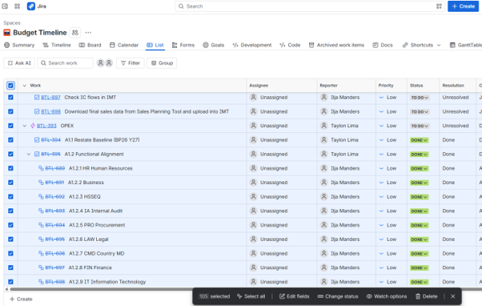Image resolution: width=482 pixels, height=306 pixels.
Task: Open the app switcher grid icon
Action: tap(18, 6)
